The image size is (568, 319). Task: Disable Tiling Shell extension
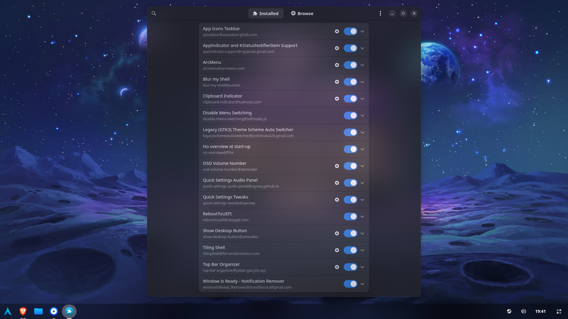(x=351, y=250)
